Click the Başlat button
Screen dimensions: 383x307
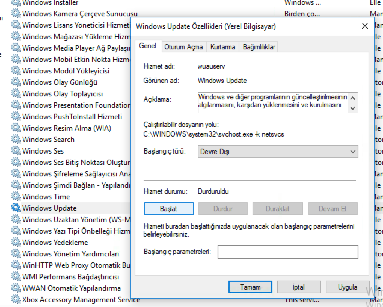pos(169,209)
